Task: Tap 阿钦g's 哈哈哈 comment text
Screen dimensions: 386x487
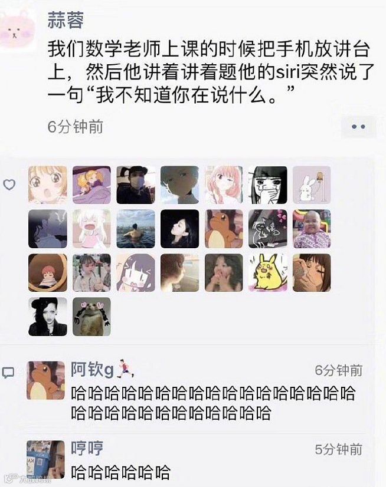Action: [x=213, y=403]
